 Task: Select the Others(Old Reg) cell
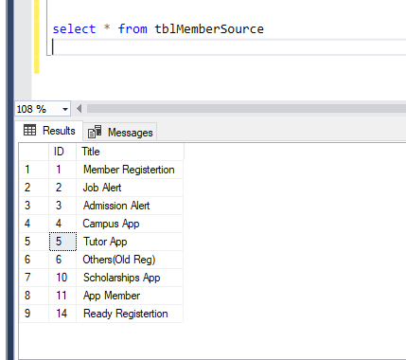click(130, 260)
